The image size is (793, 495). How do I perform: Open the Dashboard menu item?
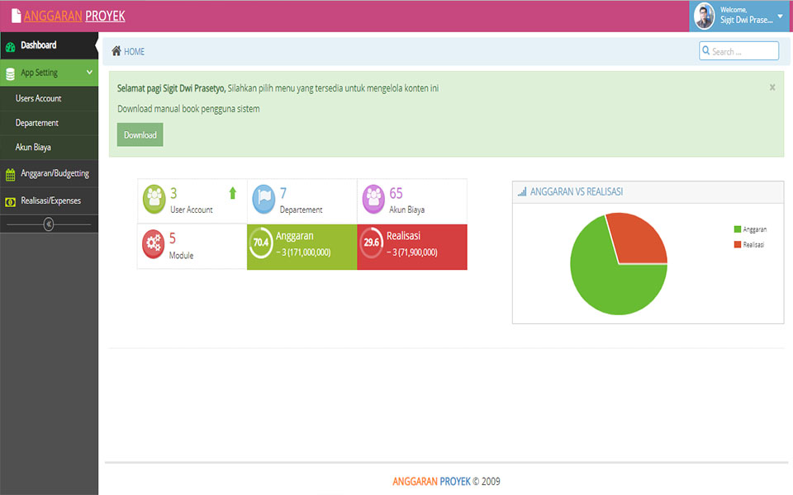click(x=39, y=45)
